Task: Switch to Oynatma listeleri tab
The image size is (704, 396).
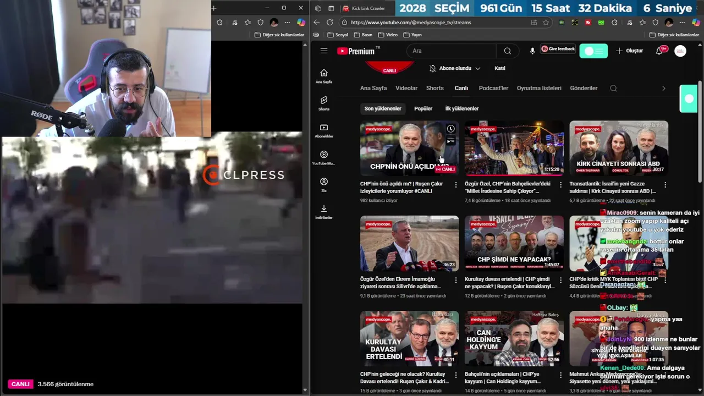Action: 539,88
